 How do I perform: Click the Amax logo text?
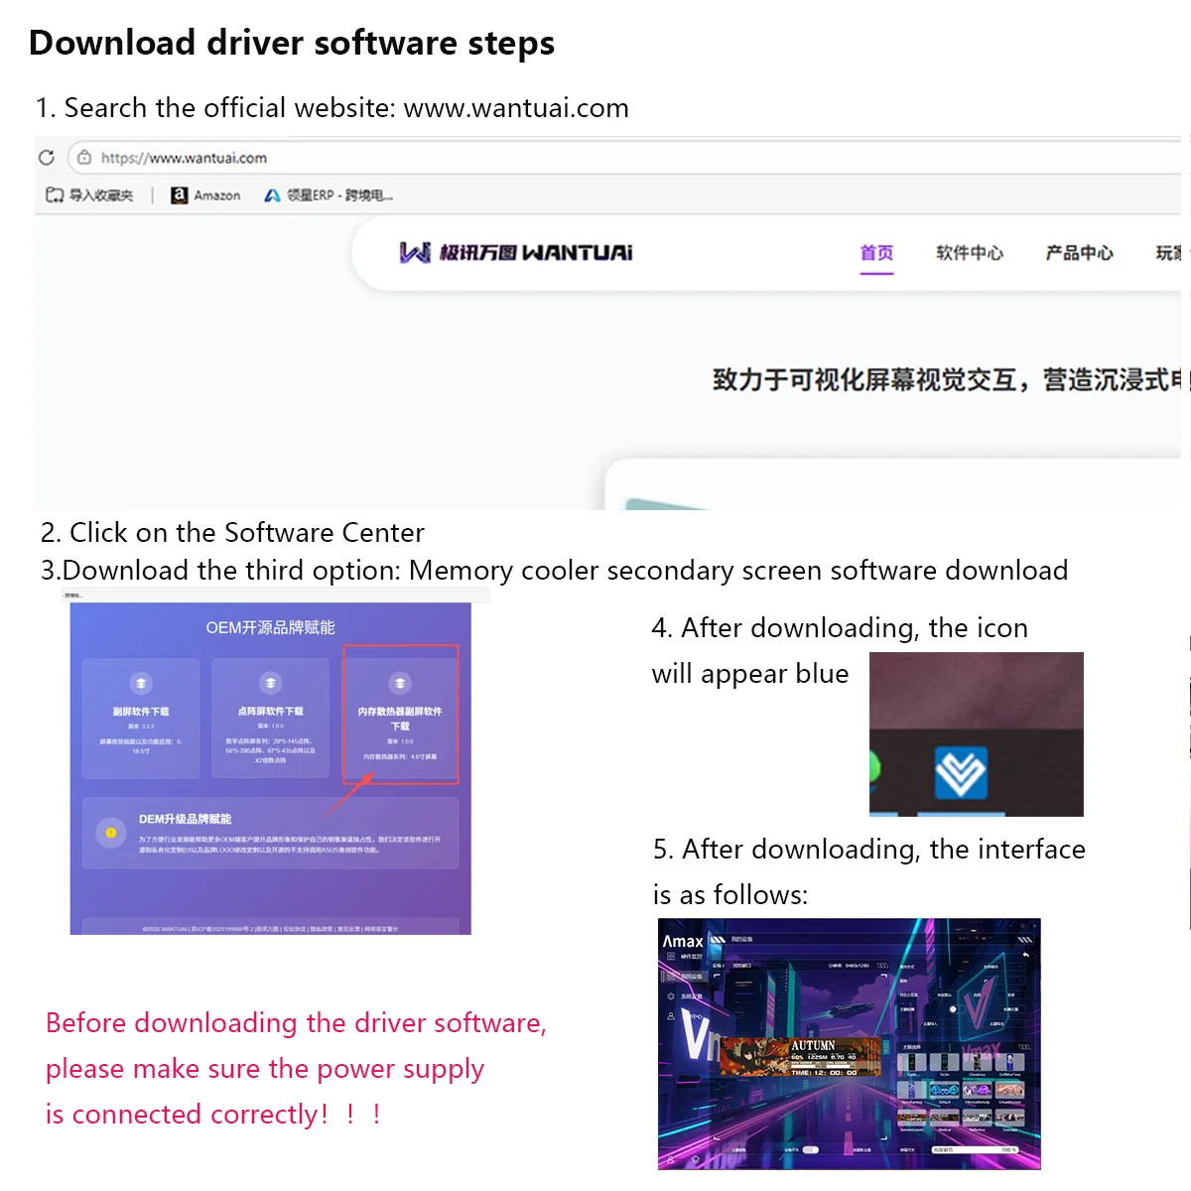(x=683, y=941)
